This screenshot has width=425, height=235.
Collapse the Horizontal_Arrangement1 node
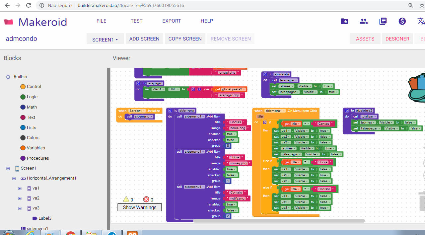click(14, 178)
